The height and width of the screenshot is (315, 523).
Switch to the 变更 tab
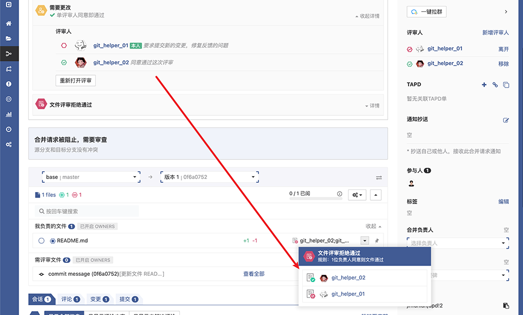coord(99,299)
